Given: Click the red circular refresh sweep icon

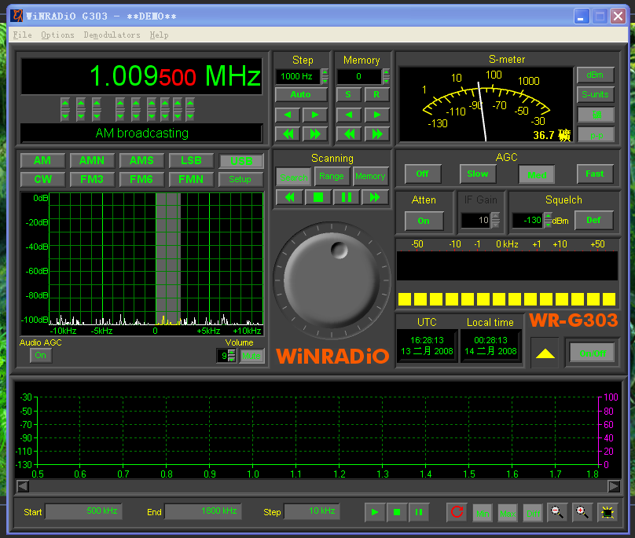Looking at the screenshot, I should pos(457,512).
